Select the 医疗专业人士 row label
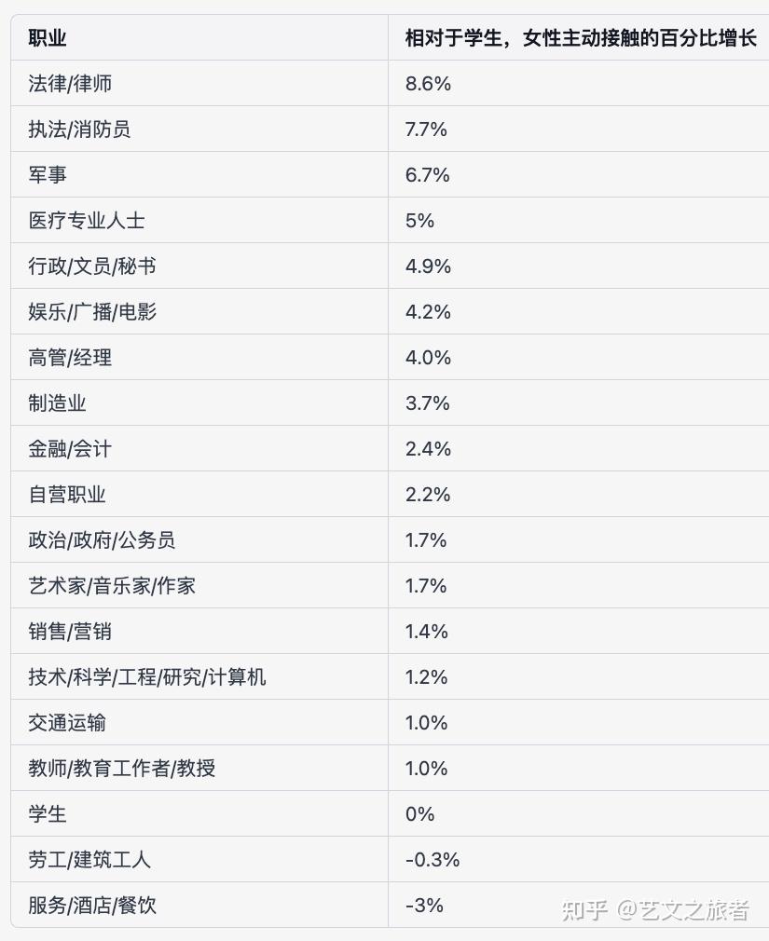769x941 pixels. pyautogui.click(x=87, y=220)
